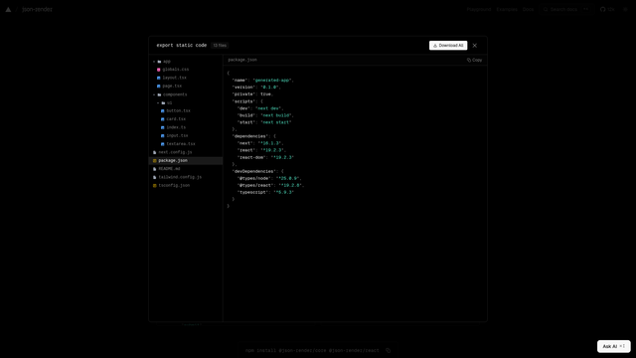
Task: Click the README.md document icon
Action: click(155, 169)
